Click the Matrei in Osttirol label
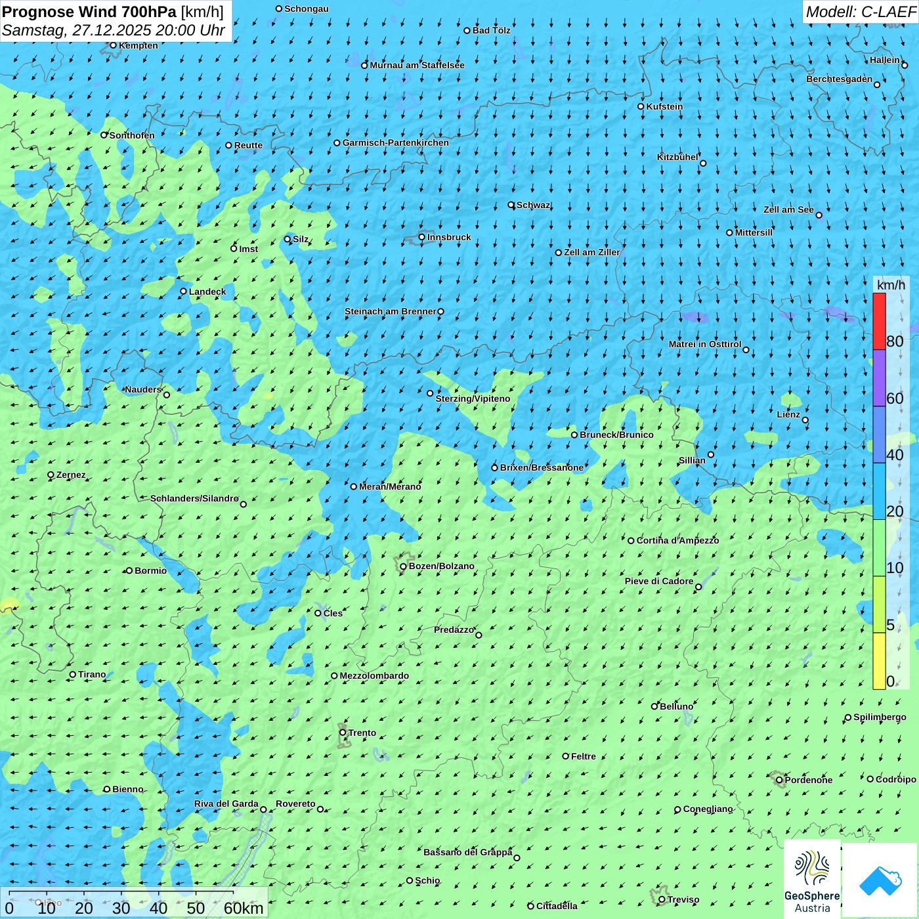Image resolution: width=919 pixels, height=919 pixels. [x=705, y=344]
